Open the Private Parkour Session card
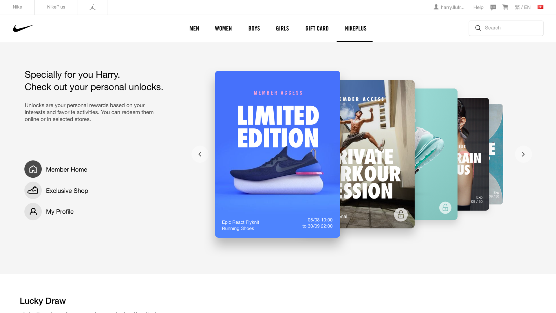The height and width of the screenshot is (313, 556). (x=377, y=154)
